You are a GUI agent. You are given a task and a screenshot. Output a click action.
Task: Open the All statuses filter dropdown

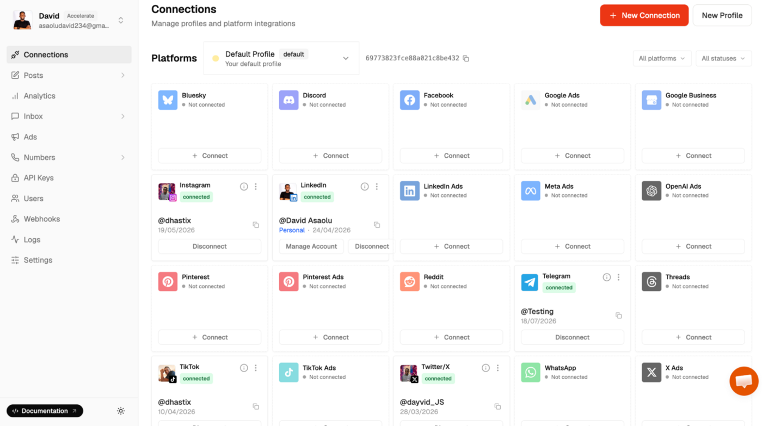[723, 58]
